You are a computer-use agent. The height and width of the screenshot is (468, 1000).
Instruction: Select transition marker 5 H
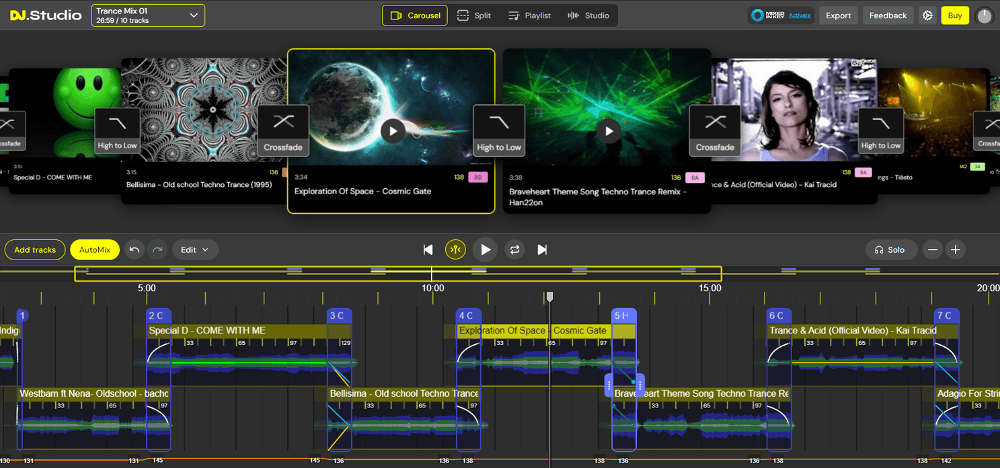623,315
